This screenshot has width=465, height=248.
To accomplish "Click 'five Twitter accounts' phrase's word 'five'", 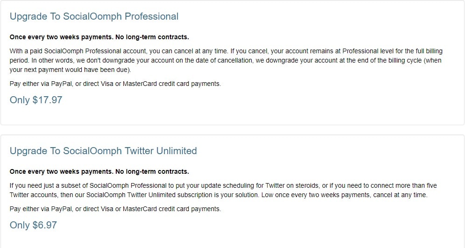I will [431, 186].
